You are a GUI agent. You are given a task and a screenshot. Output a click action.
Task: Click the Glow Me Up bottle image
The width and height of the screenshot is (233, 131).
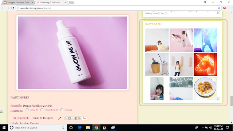click(72, 52)
